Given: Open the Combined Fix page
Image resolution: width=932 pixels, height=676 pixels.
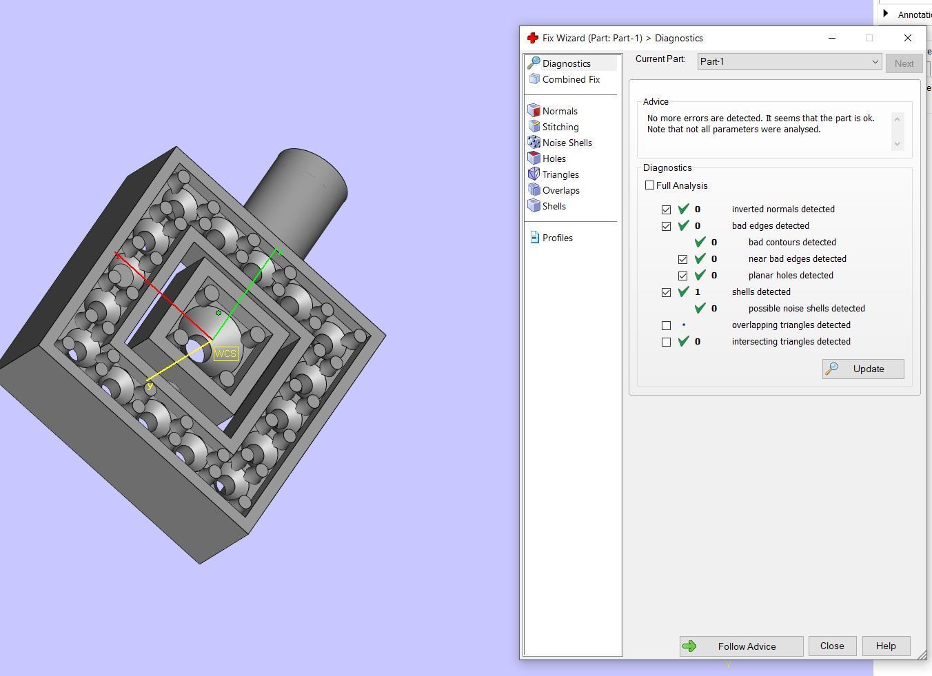Looking at the screenshot, I should [571, 79].
